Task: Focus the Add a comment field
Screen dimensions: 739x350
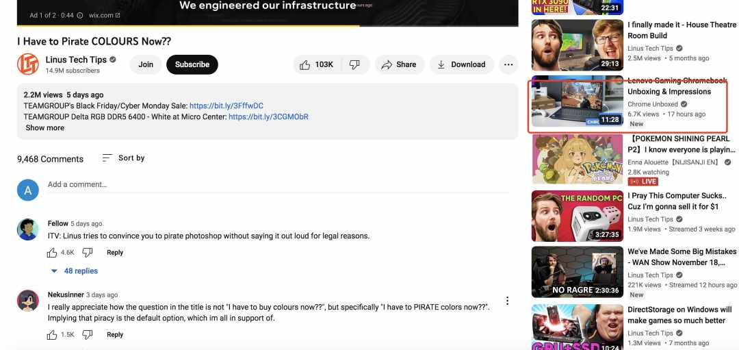Action: click(278, 184)
